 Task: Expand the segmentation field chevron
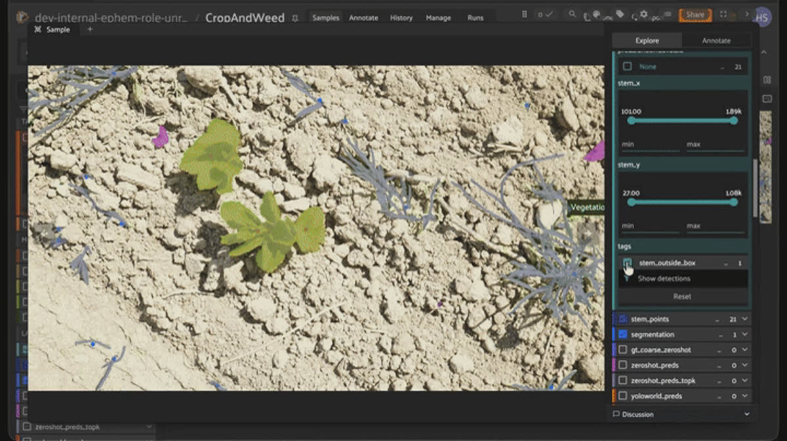pos(744,334)
